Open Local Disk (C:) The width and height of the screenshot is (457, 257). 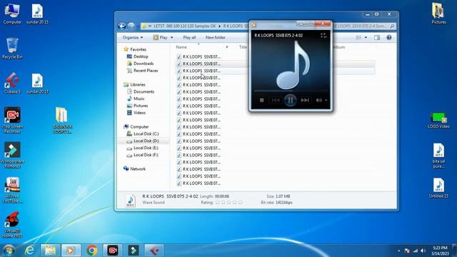coord(146,133)
